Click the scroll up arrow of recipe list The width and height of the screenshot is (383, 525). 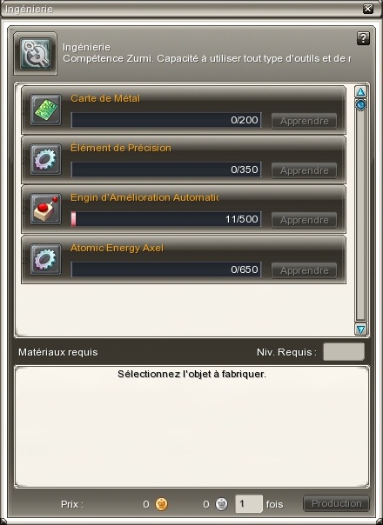[x=361, y=92]
